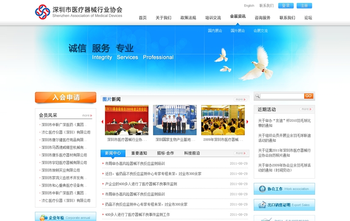The width and height of the screenshot is (350, 221).
Task: Expand more in 会员风采 panel
Action: coord(87,115)
